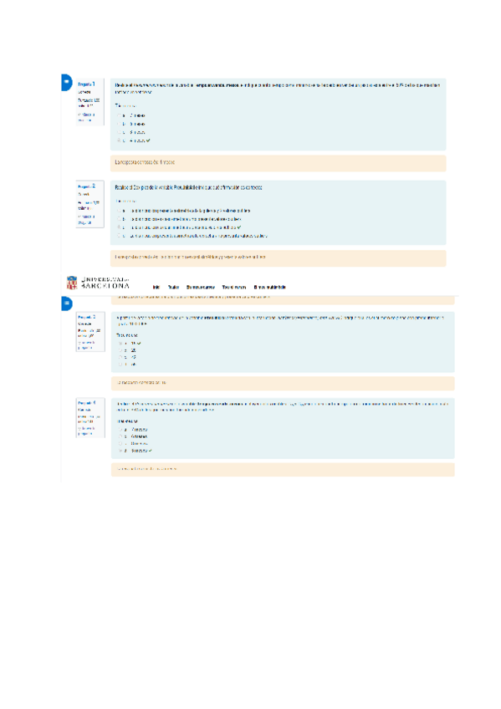Open the blue drawer icon beside Pregunta 1
The image size is (501, 709).
point(66,82)
